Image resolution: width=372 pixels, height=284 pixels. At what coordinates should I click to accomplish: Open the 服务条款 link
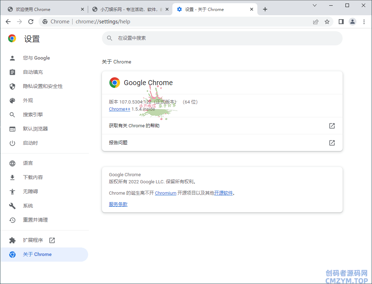pyautogui.click(x=118, y=205)
